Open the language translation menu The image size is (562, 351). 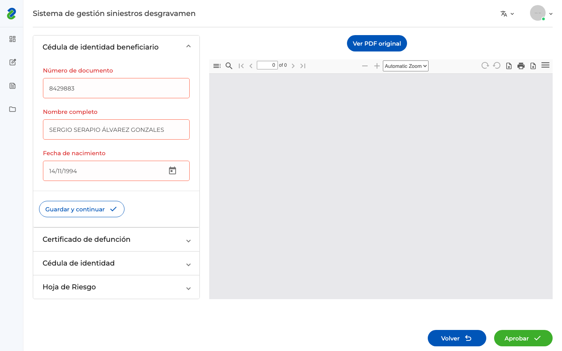(x=507, y=14)
